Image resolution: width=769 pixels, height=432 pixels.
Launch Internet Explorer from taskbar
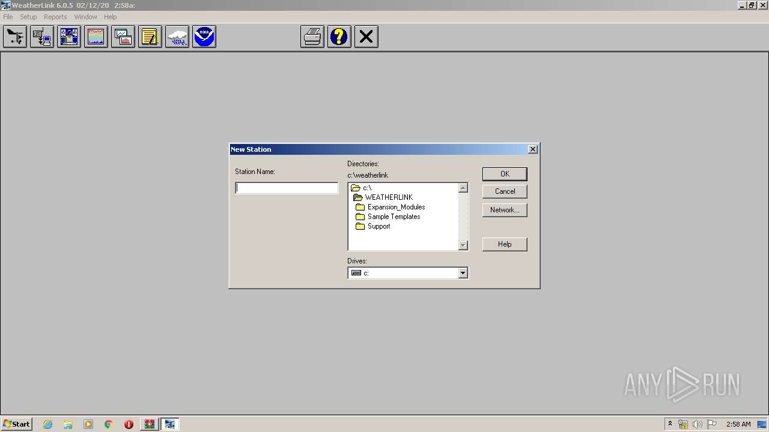(48, 424)
